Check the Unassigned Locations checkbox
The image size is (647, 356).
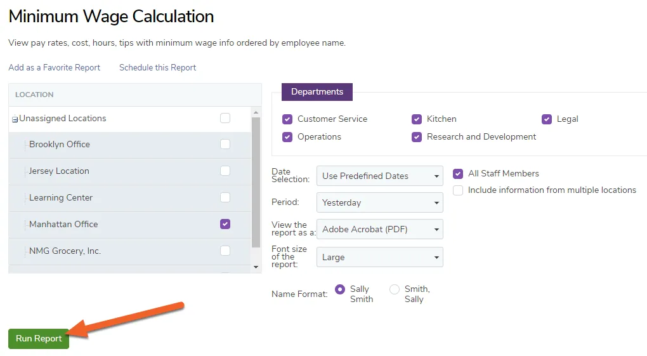pos(225,118)
